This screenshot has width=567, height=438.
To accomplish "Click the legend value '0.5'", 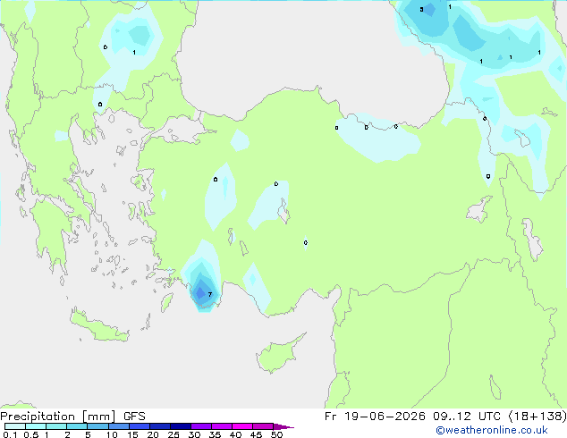I will [x=30, y=434].
